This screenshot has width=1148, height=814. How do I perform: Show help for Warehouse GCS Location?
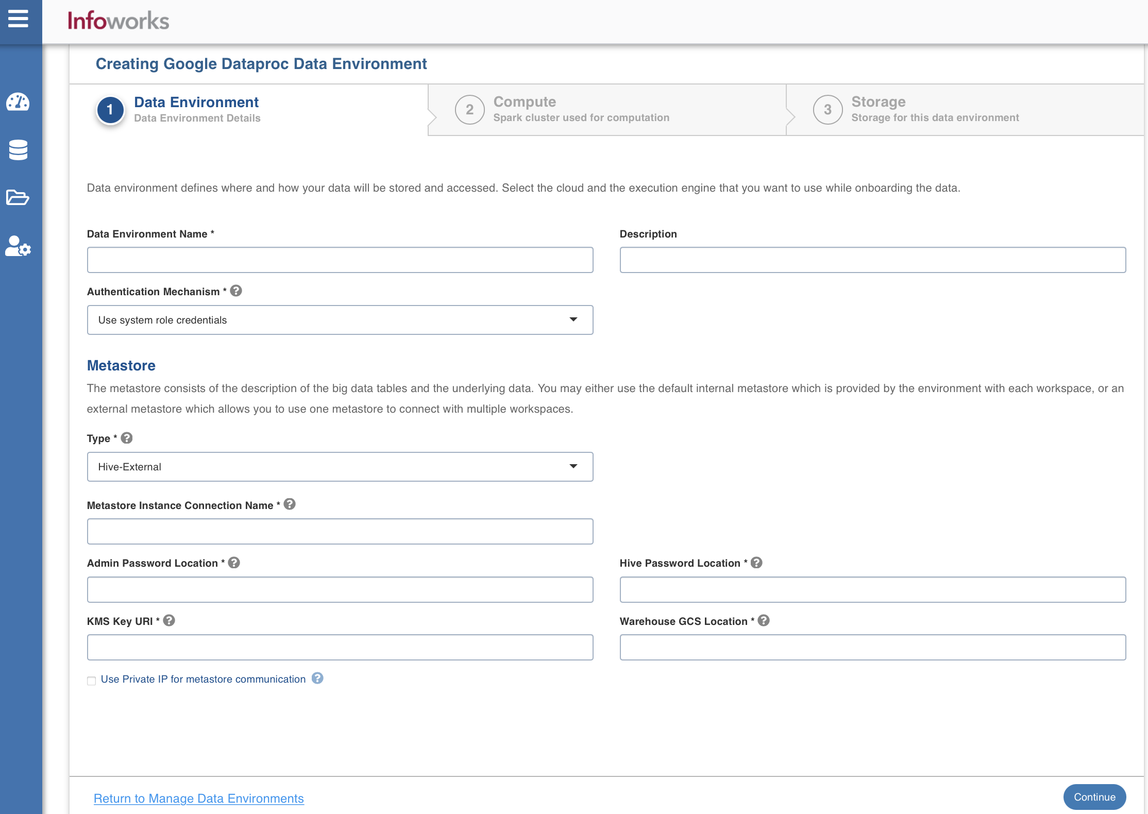[764, 621]
